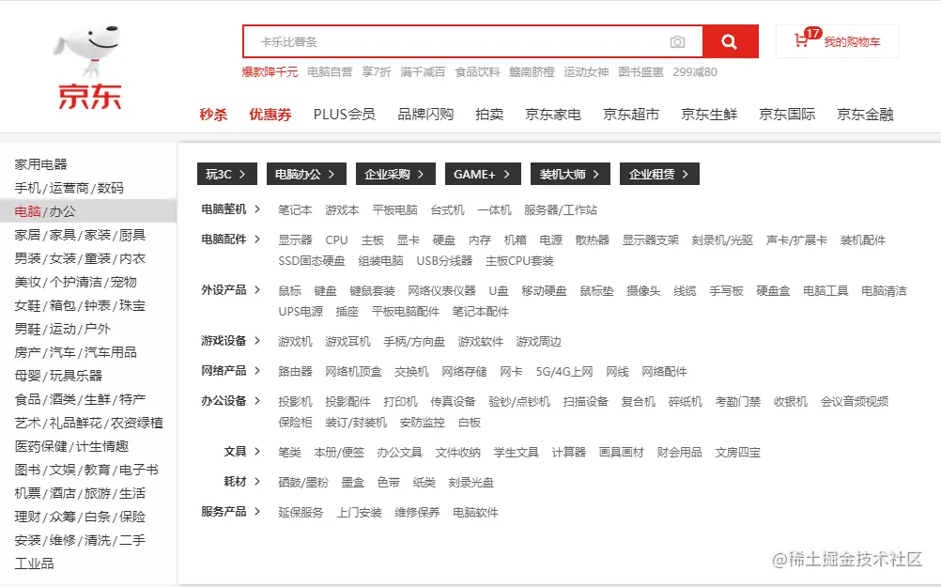Select 图书 in the sidebar row
941x587 pixels.
(x=27, y=470)
